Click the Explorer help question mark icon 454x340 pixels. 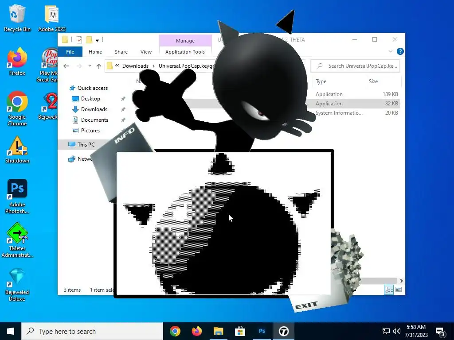click(x=400, y=51)
